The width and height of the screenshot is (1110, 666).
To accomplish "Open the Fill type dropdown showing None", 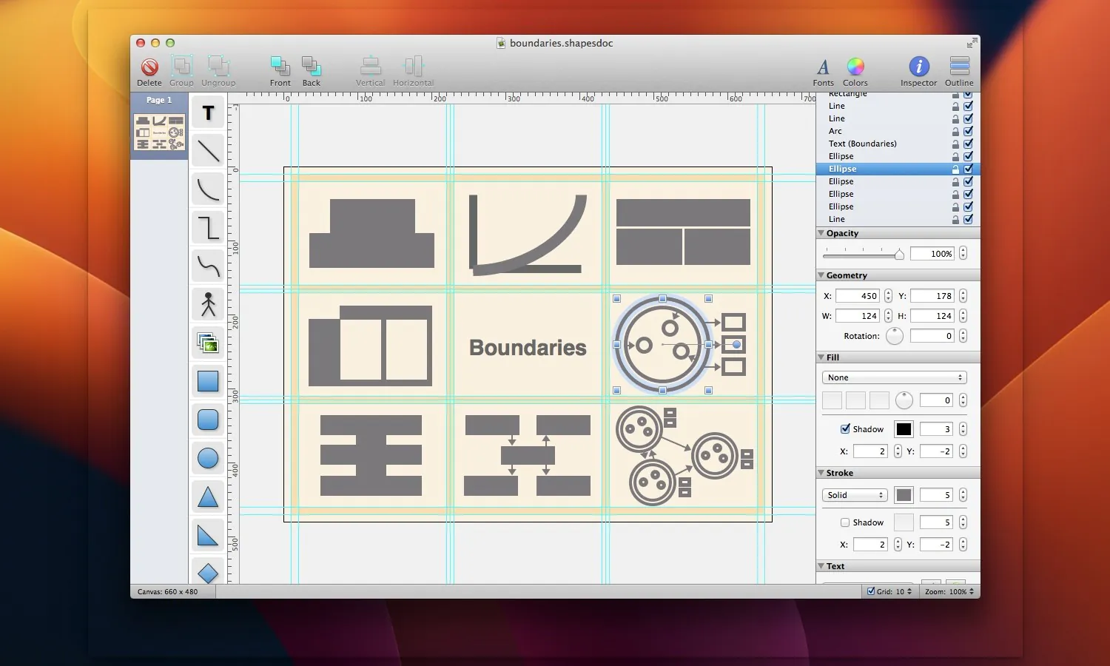I will coord(894,377).
